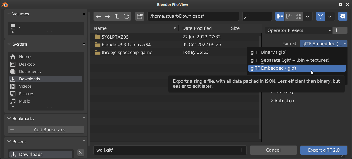The height and width of the screenshot is (159, 352).
Task: Clear recent list with X button
Action: (81, 153)
